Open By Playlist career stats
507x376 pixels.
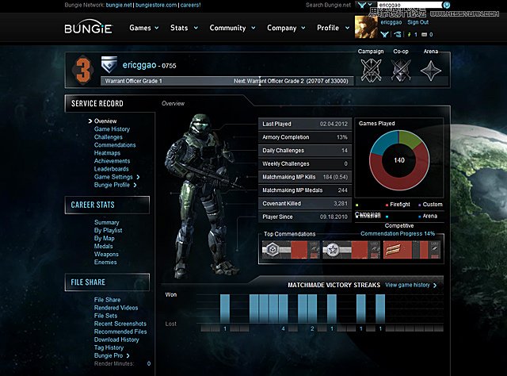[x=108, y=230]
